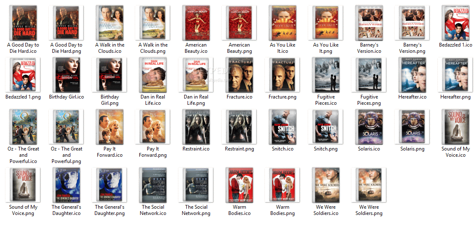The image size is (474, 227).
Task: Select Barney's Version.png cover icon
Action: [x=412, y=23]
